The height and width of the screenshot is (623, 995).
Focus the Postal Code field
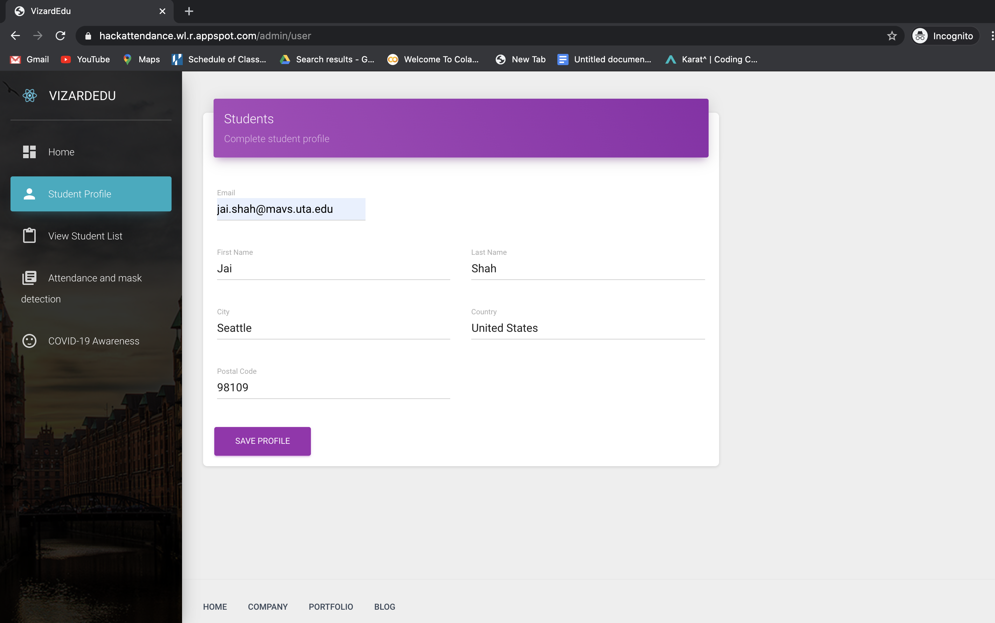point(333,388)
